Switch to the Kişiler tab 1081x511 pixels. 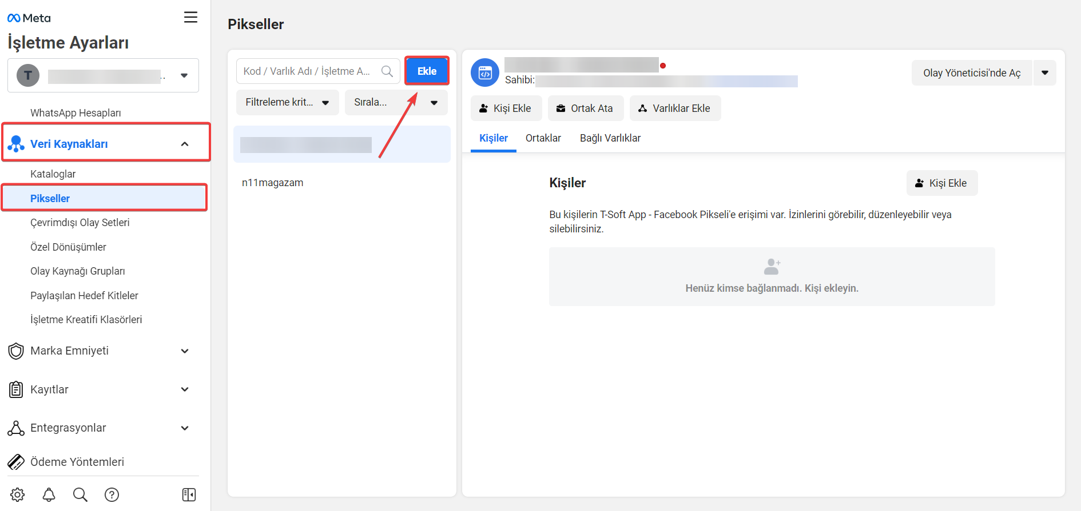(x=494, y=138)
